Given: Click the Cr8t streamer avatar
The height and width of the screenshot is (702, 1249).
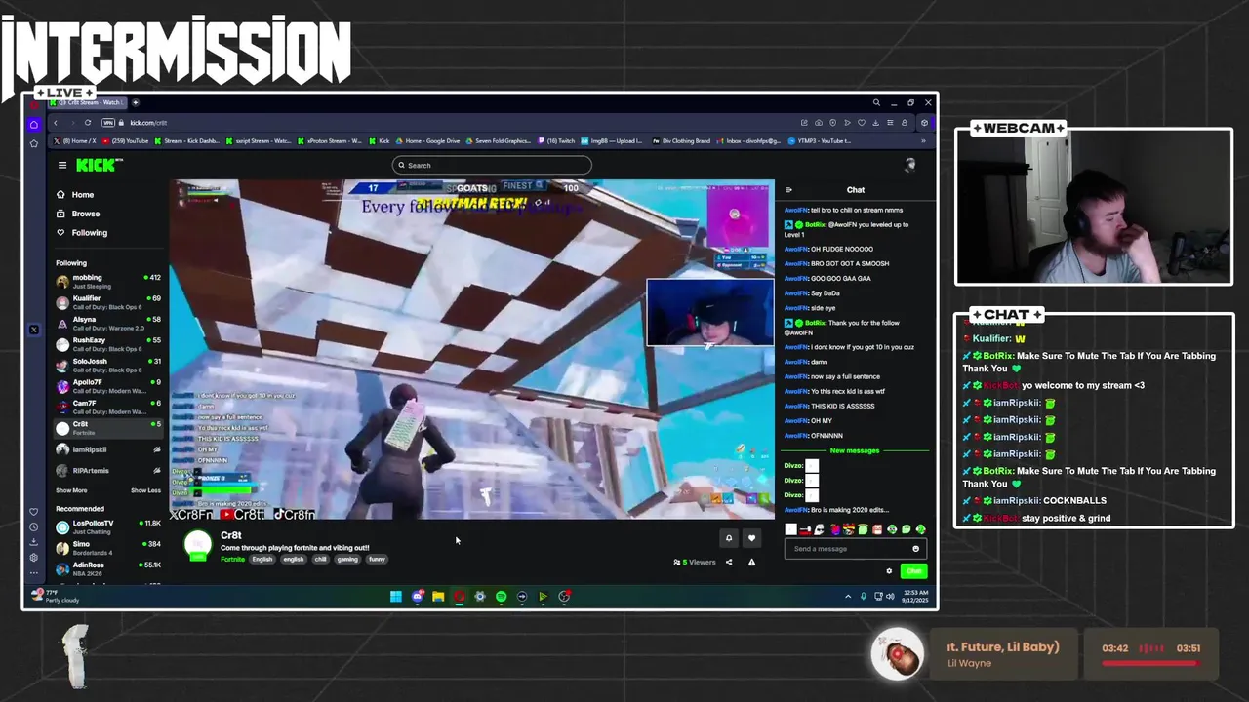Looking at the screenshot, I should [x=198, y=546].
